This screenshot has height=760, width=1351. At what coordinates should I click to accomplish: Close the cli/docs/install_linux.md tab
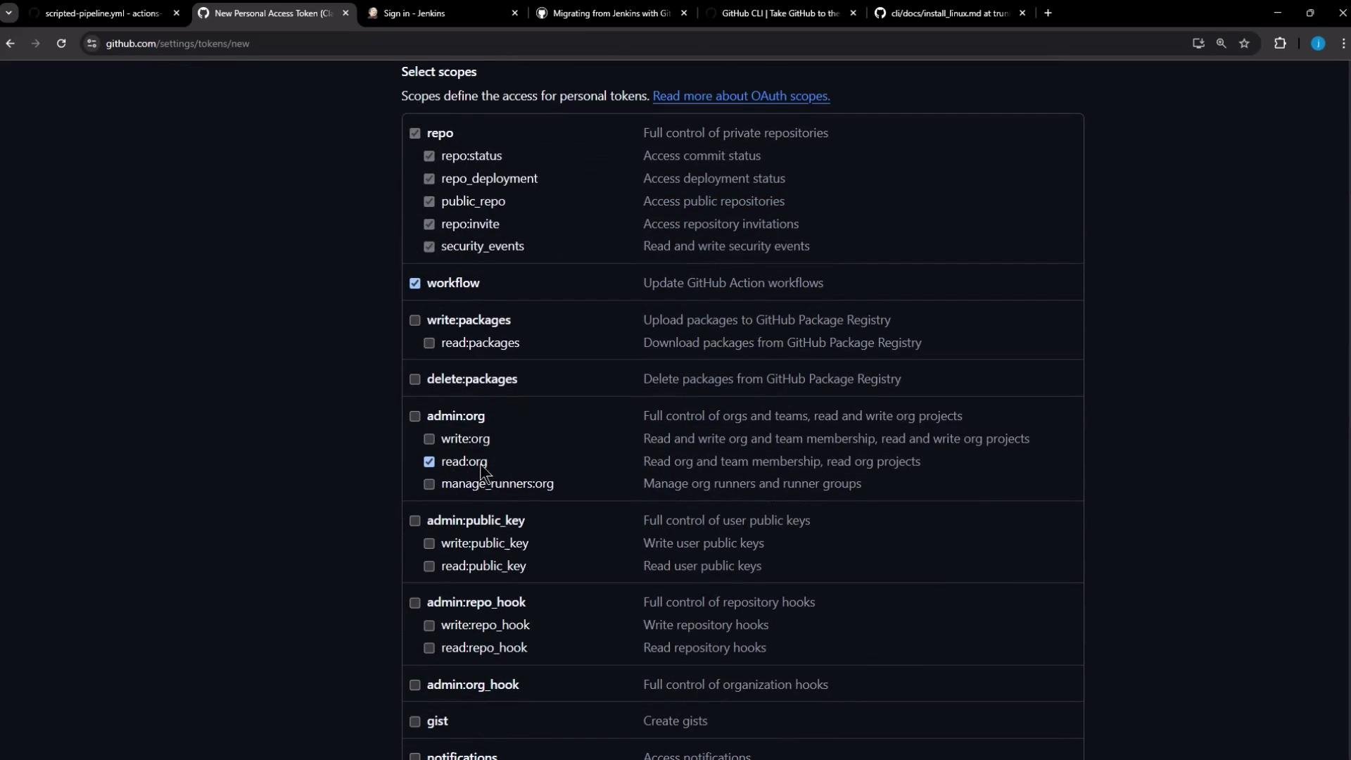tap(1022, 13)
